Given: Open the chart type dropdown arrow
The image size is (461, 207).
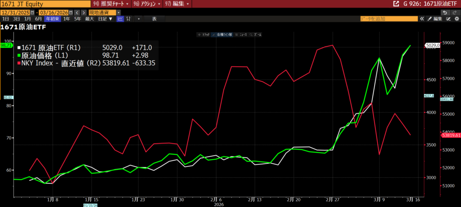Looking at the screenshot, I should [138, 19].
